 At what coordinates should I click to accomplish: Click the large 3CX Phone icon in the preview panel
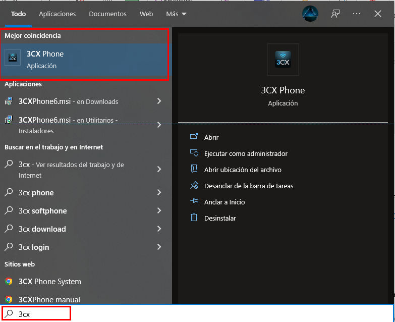click(283, 60)
